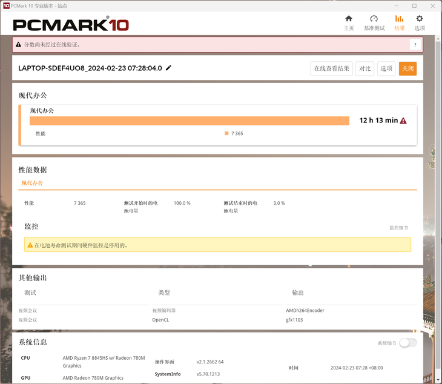Screen dimensions: 442x384
Task: Click the AMD Ryzen 7 8845HS CPU entry
Action: point(104,362)
